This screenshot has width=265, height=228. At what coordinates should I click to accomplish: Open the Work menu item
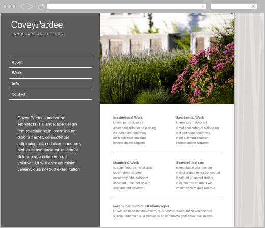click(50, 73)
